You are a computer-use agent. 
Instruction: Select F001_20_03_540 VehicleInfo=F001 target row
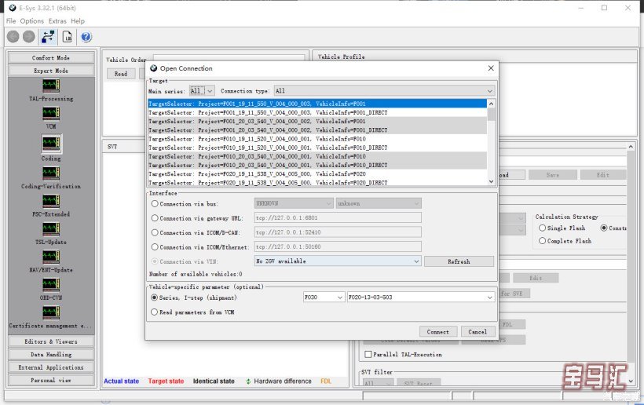pos(317,121)
